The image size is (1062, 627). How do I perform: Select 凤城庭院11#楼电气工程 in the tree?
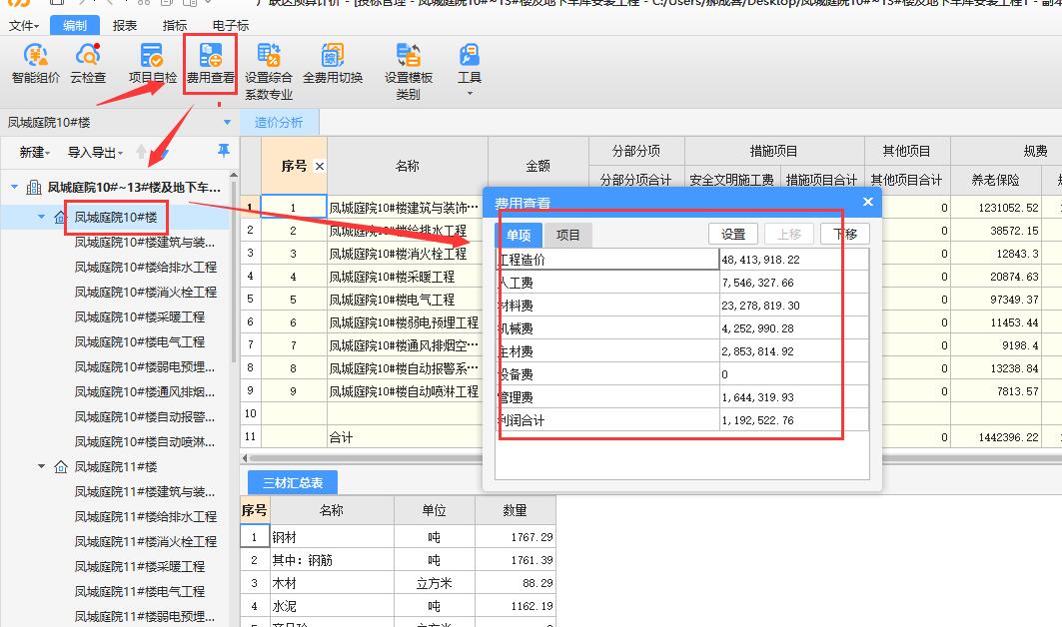coord(140,591)
